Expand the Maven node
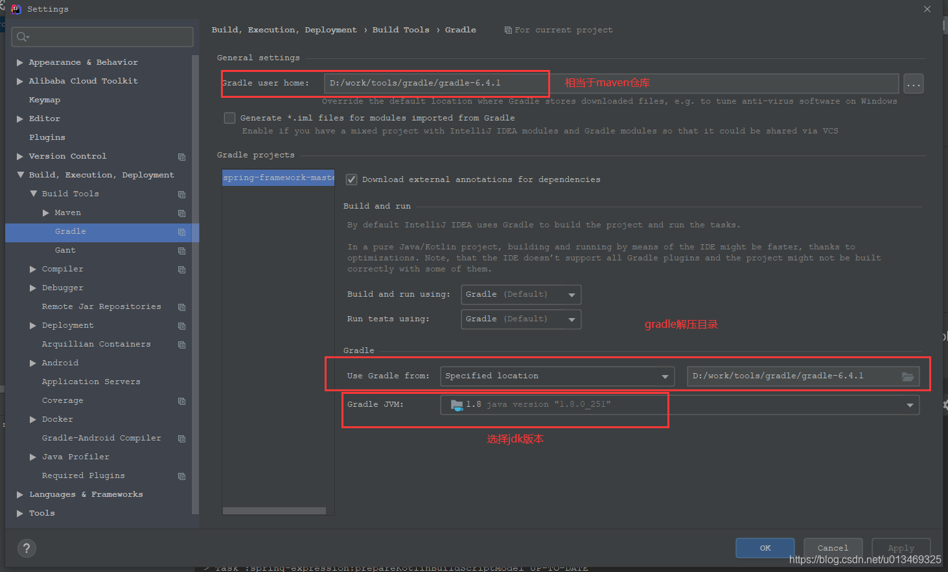The image size is (948, 572). click(46, 213)
